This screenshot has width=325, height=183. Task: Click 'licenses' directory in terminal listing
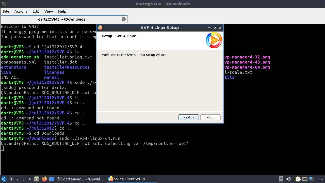54,72
